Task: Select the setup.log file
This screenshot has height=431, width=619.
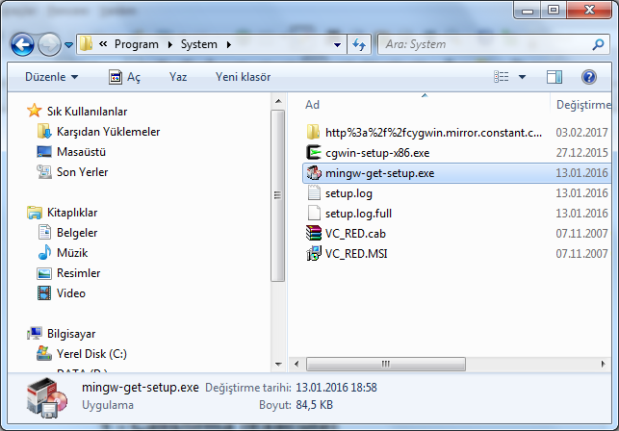Action: pyautogui.click(x=348, y=193)
